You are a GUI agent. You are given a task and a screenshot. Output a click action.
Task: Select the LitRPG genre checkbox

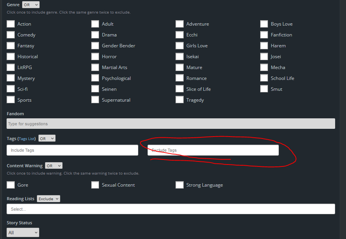pyautogui.click(x=11, y=68)
